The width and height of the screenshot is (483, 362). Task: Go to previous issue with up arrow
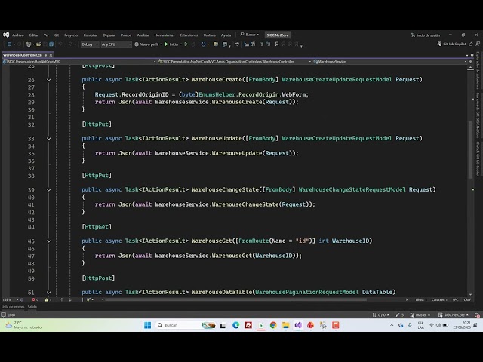tap(62, 299)
